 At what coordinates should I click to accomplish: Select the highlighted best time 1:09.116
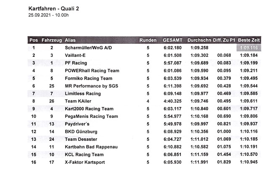click(249, 48)
